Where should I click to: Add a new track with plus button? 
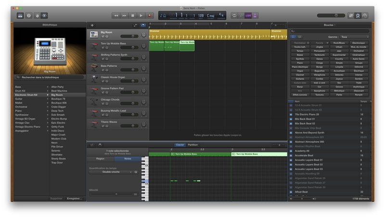(92, 25)
